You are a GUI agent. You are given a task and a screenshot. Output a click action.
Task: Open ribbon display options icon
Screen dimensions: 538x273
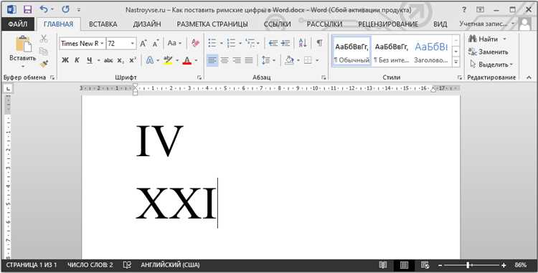(x=480, y=9)
